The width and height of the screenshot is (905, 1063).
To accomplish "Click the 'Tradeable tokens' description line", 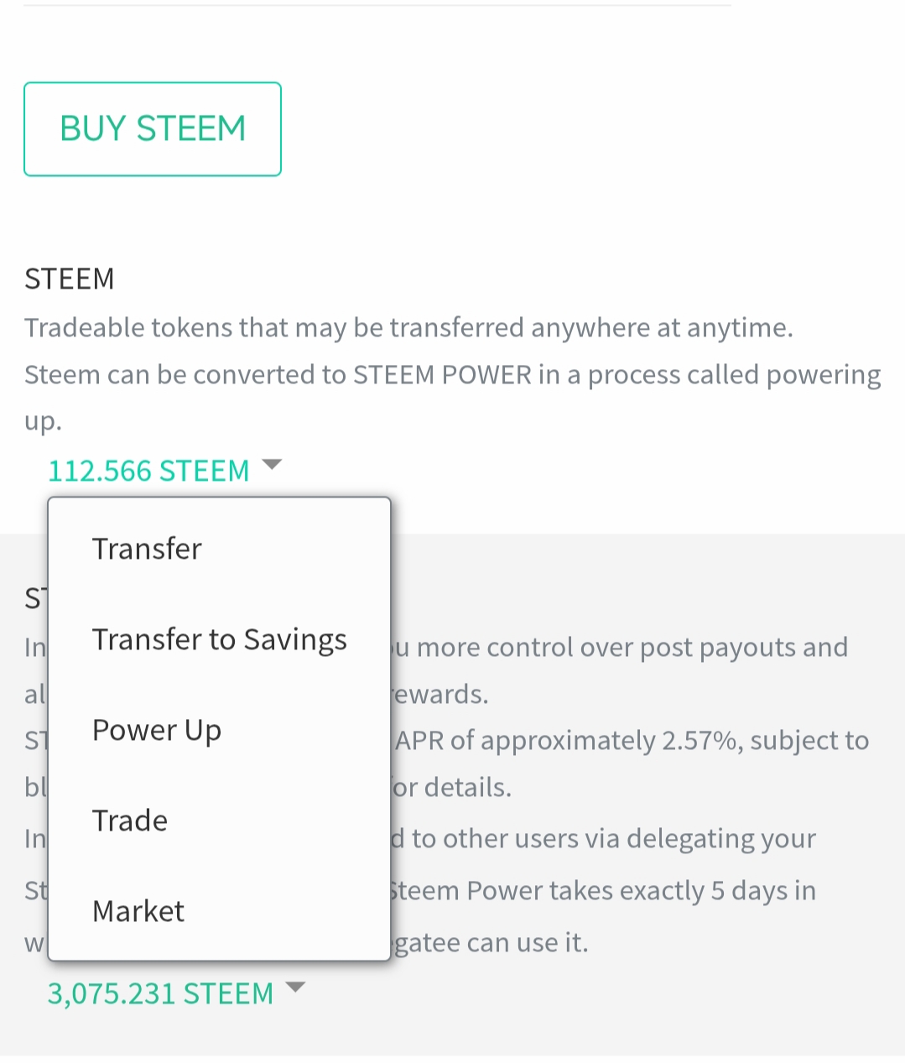I will [x=408, y=327].
